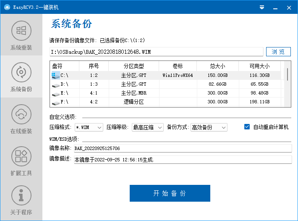
Task: Open the 扩展工具 sidebar icon
Action: click(x=21, y=156)
